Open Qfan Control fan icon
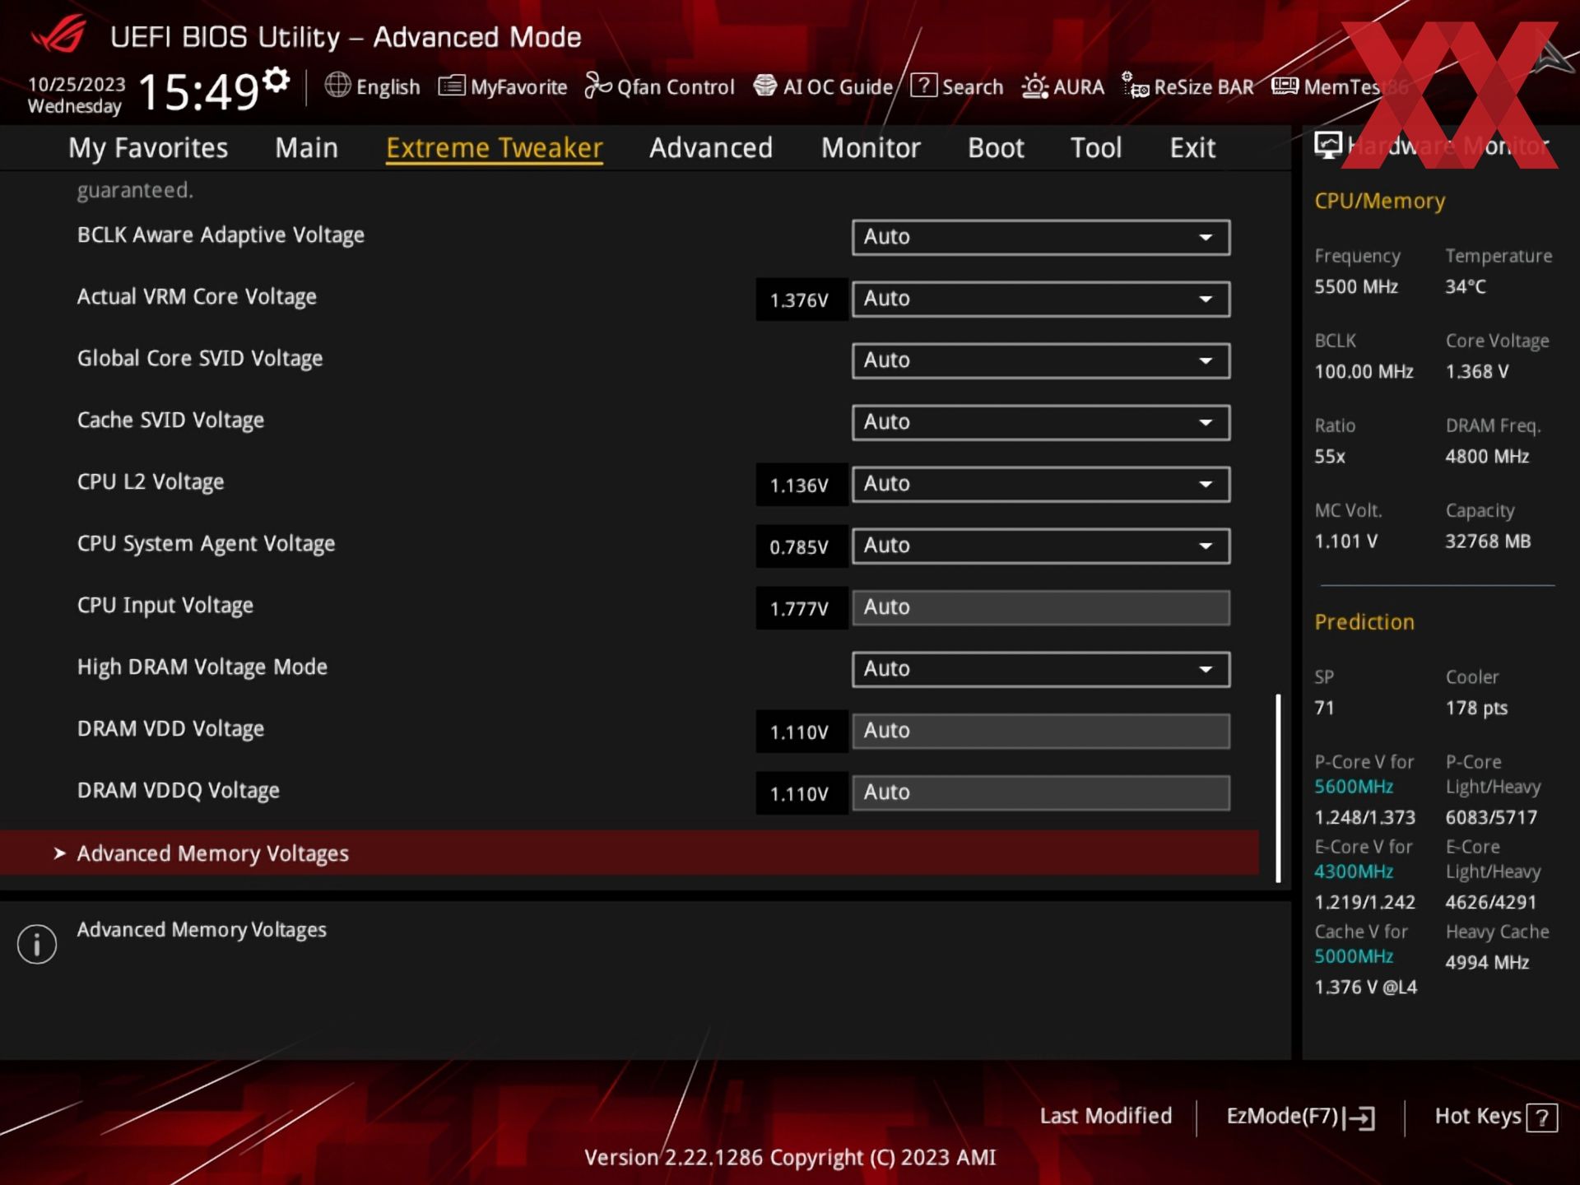The height and width of the screenshot is (1185, 1580). [x=598, y=86]
